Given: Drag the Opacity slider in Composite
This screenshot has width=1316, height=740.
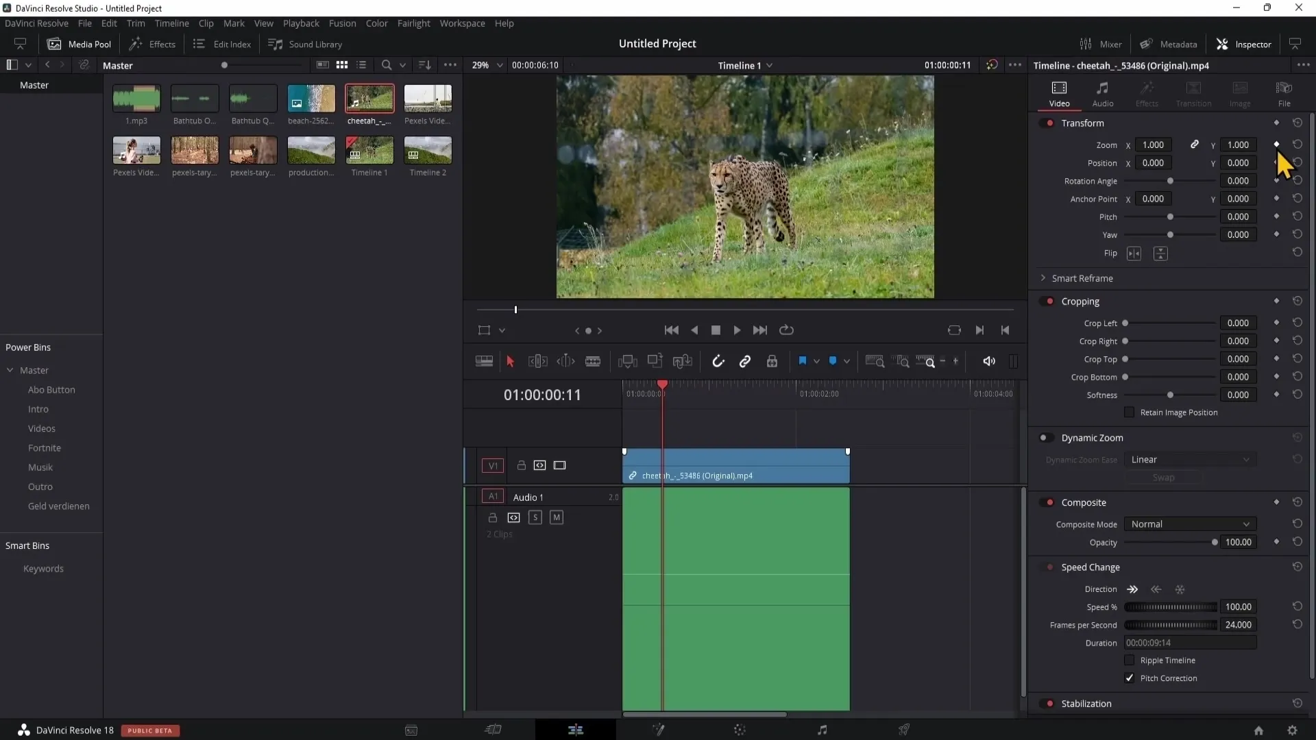Looking at the screenshot, I should [1215, 542].
